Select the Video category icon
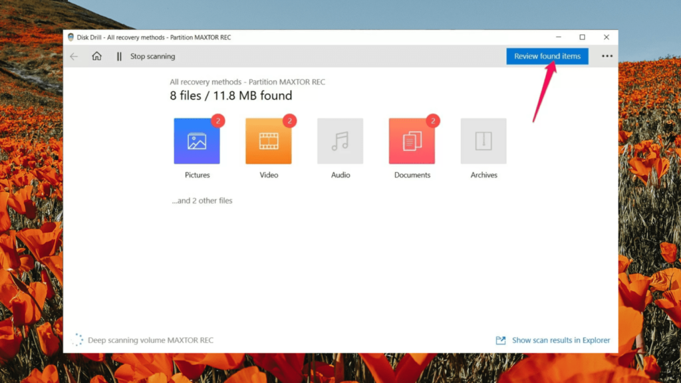Image resolution: width=681 pixels, height=383 pixels. [269, 140]
